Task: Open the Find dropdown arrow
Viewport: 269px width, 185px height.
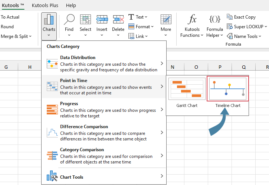Action: click(x=69, y=35)
